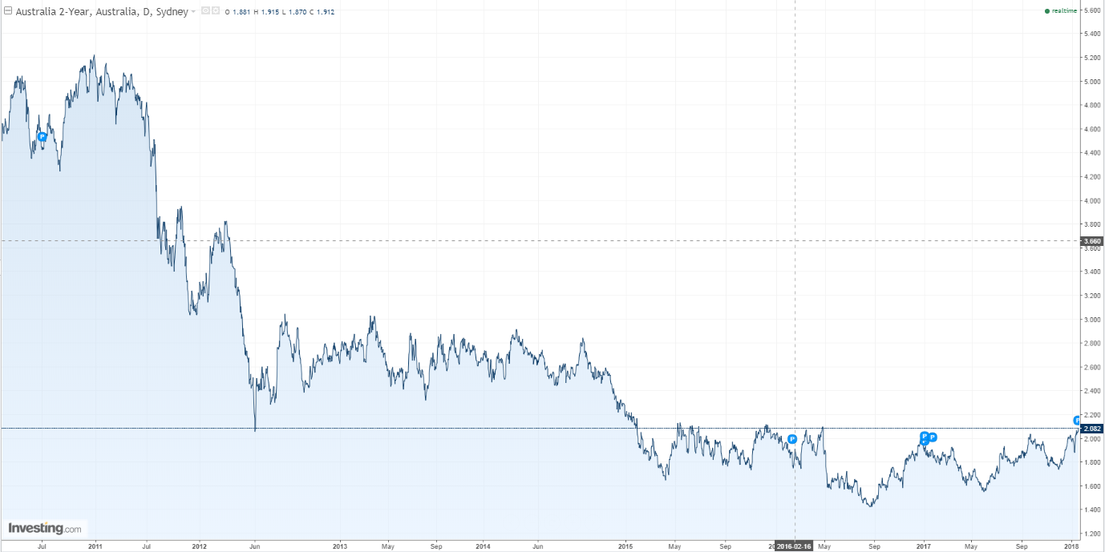This screenshot has width=1105, height=552.
Task: Click the '2015' time axis label
Action: (626, 546)
